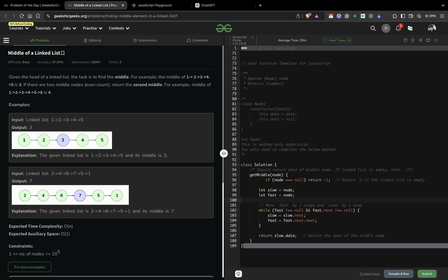Viewport: 448px width, 280px height.
Task: Switch to the Editorial tab
Action: (x=92, y=40)
